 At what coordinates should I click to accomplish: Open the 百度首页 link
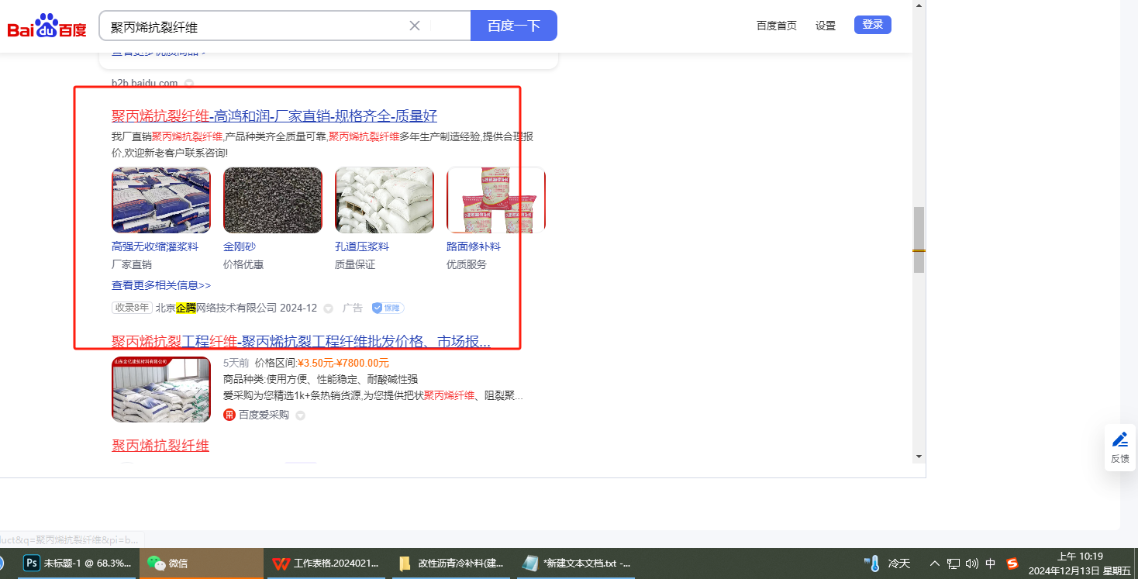coord(777,26)
